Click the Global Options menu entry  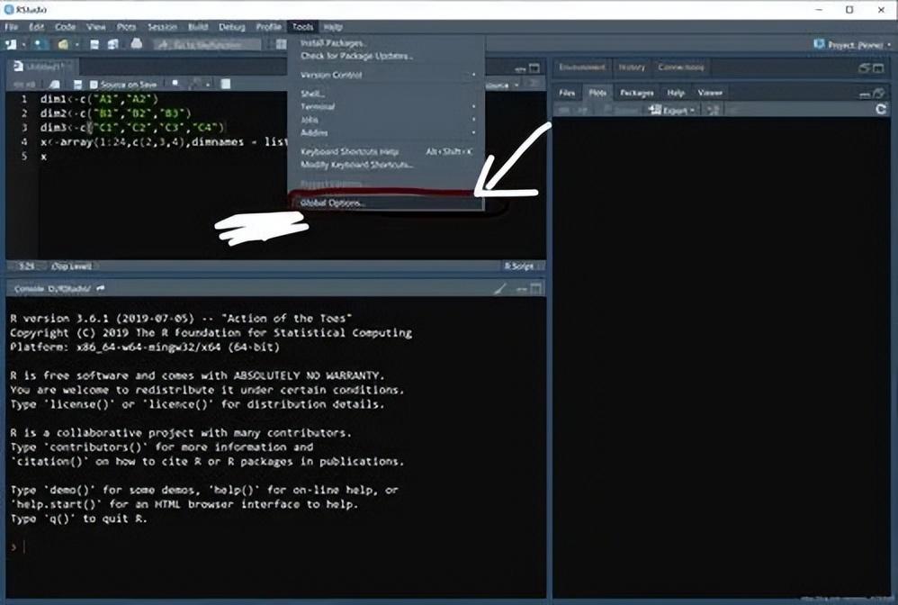334,203
